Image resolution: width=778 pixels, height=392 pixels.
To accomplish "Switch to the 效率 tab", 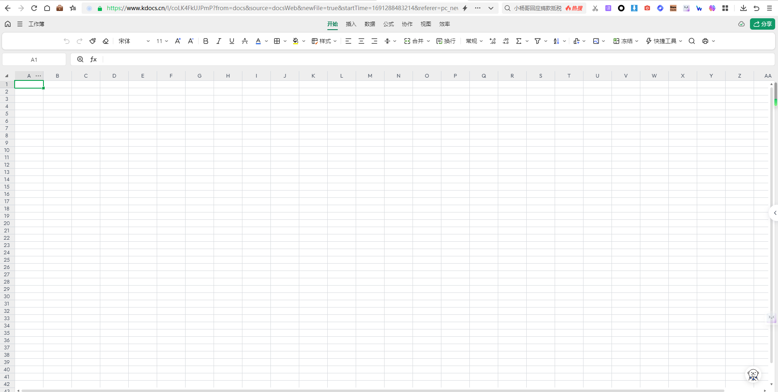I will click(x=445, y=24).
